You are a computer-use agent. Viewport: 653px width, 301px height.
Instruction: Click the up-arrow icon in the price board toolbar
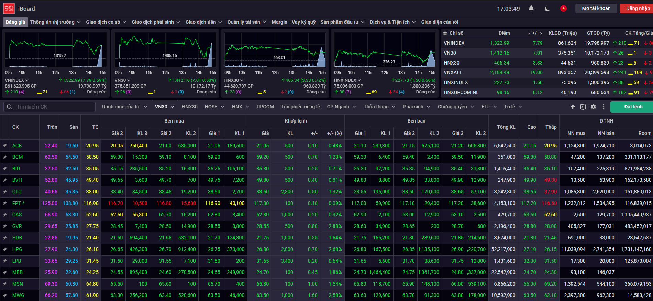click(573, 107)
